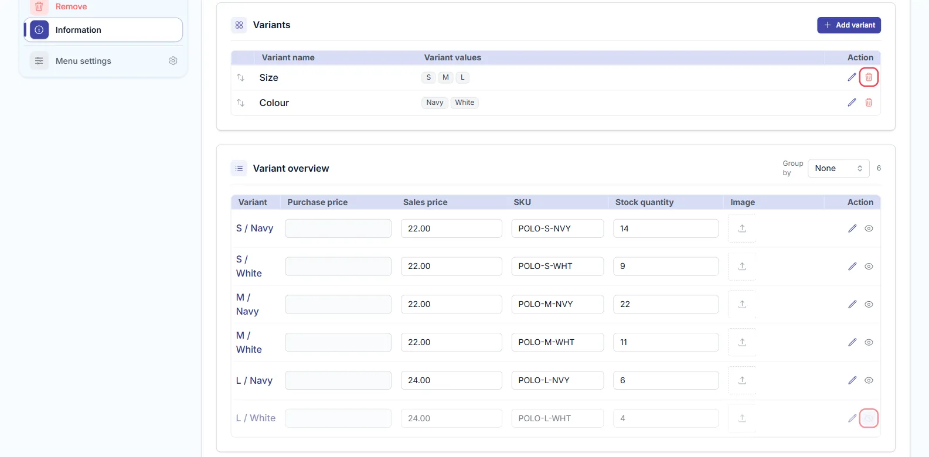The image size is (929, 457).
Task: Upload image for S / White variant
Action: coord(742,266)
